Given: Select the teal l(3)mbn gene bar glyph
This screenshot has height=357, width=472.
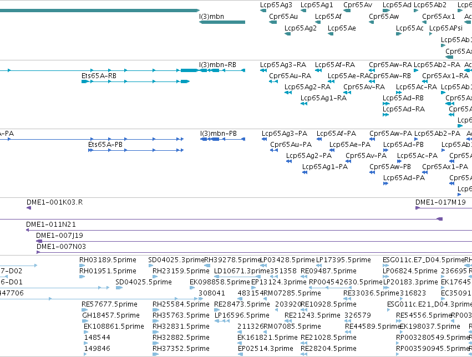Looking at the screenshot, I should pyautogui.click(x=222, y=22).
